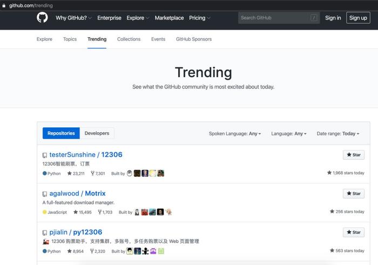Click second contributor avatar of testerSunshine / 12306
This screenshot has height=265, width=378.
[x=137, y=173]
